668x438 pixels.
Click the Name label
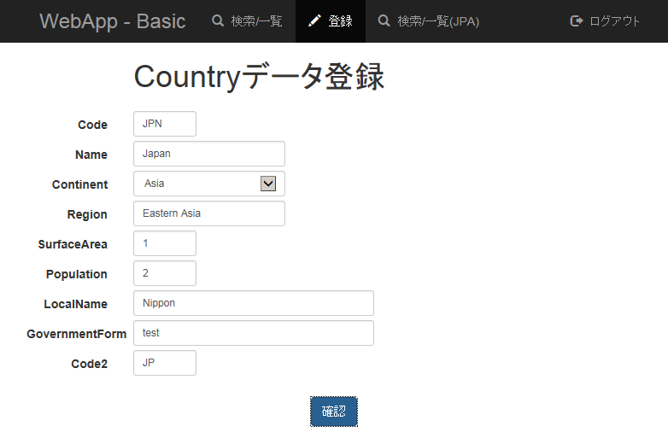coord(91,155)
